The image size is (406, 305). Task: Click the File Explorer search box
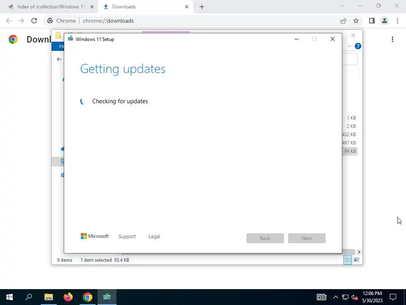tap(350, 60)
